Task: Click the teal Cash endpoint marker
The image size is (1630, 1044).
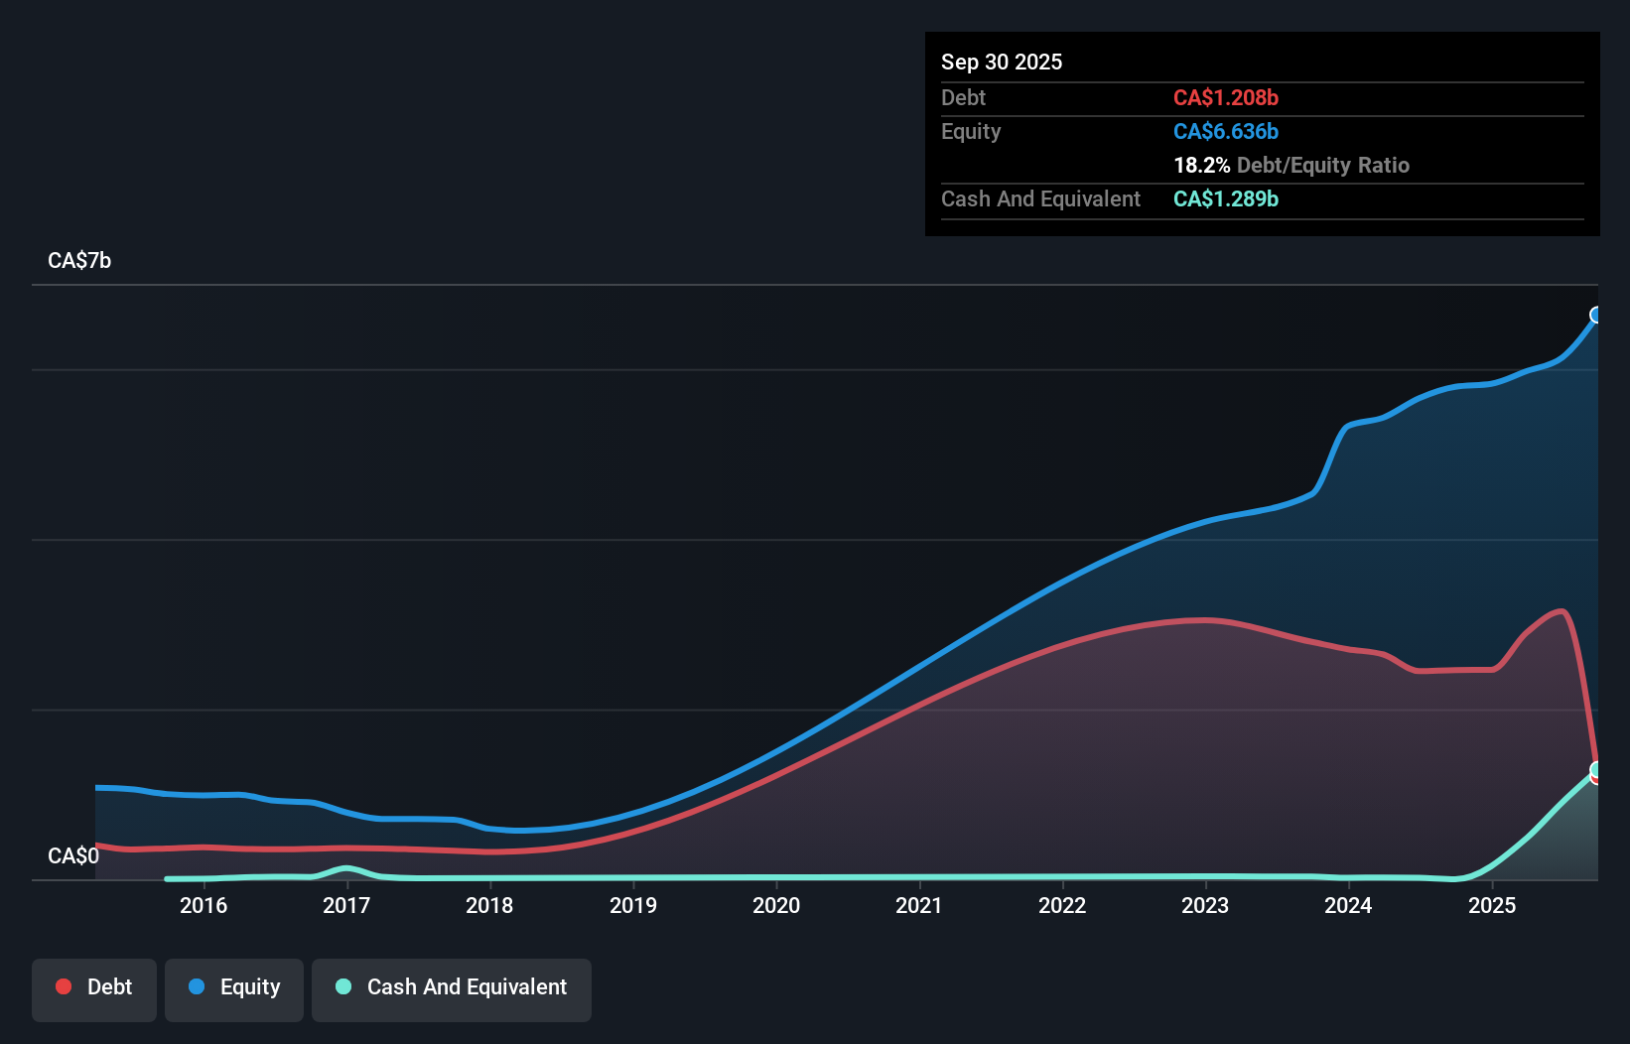Action: click(1596, 769)
